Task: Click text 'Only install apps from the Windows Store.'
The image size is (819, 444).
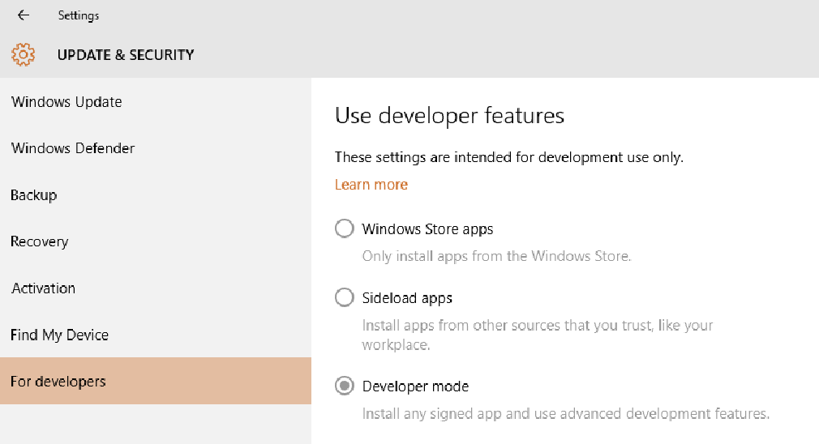Action: (x=496, y=256)
